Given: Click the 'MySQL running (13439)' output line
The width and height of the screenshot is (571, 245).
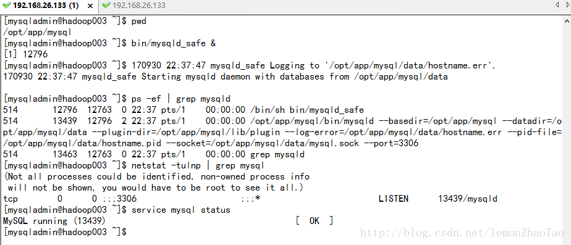Looking at the screenshot, I should 54,221.
